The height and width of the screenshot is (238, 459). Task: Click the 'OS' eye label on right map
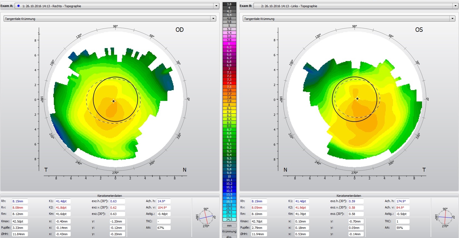point(419,30)
